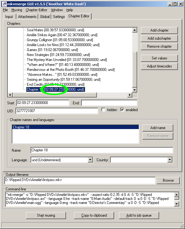The width and height of the screenshot is (185, 229).
Task: Switch to the Settings tab
Action: pyautogui.click(x=59, y=17)
